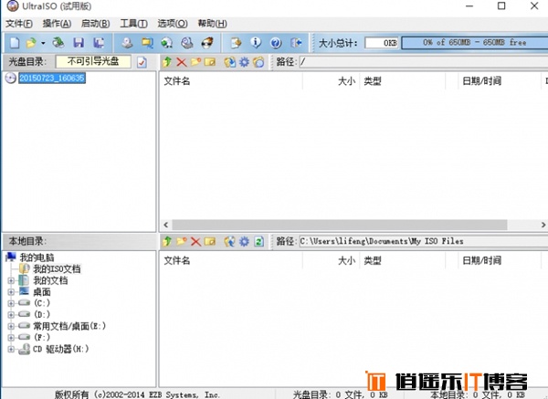
Task: Open the 选项(O) menu
Action: click(173, 24)
